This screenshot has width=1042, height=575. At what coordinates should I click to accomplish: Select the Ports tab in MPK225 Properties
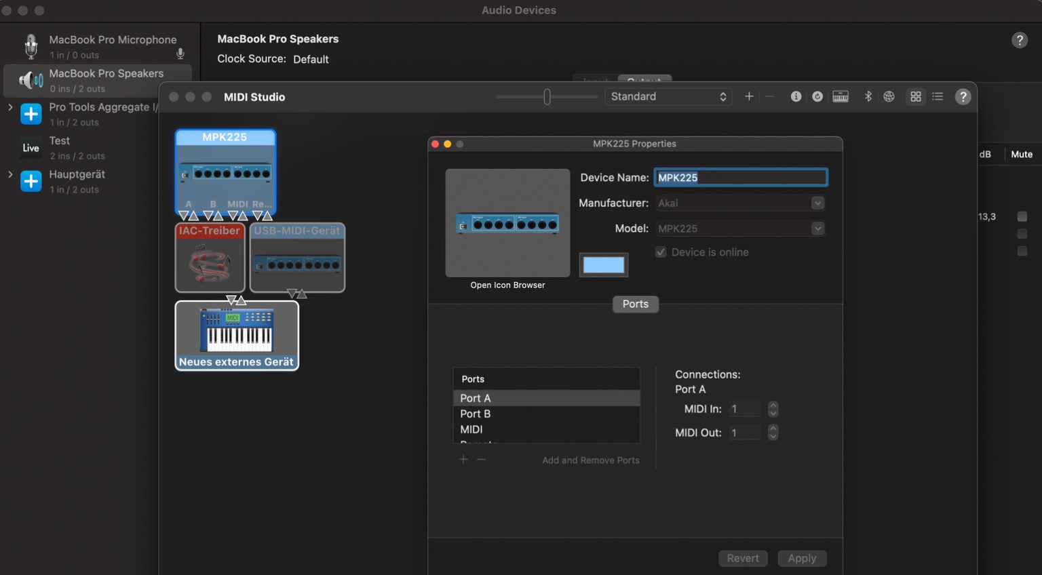[x=635, y=304]
